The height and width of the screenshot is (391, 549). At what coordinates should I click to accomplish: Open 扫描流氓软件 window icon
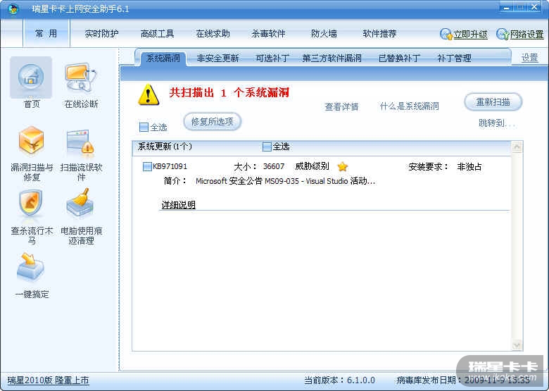[x=80, y=142]
